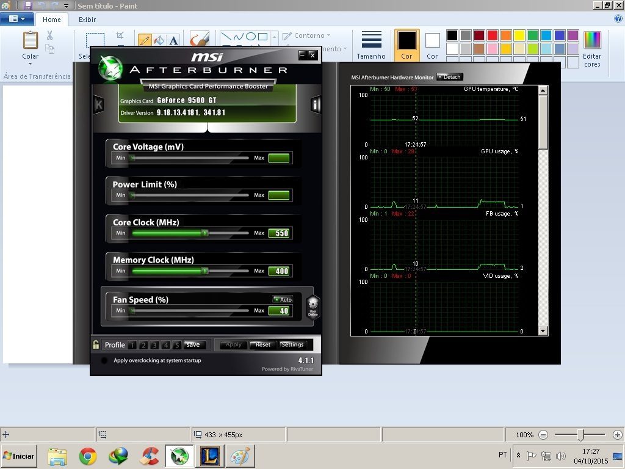The width and height of the screenshot is (625, 469).
Task: Click the Afterburner green jet logo
Action: click(111, 68)
